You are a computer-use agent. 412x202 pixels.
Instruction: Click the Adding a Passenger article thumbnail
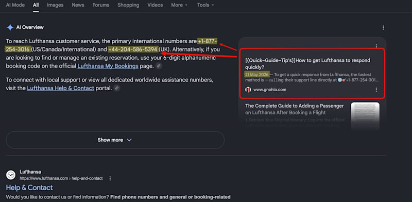[365, 116]
